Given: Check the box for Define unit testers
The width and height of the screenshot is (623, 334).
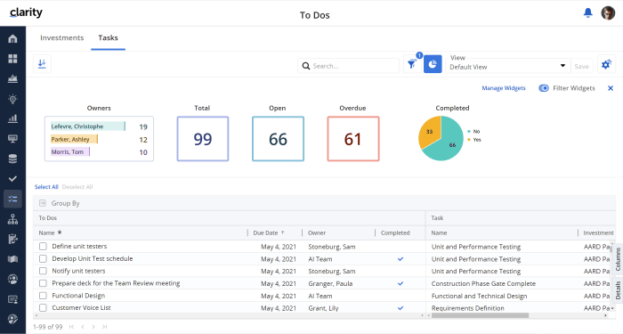Looking at the screenshot, I should 43,247.
